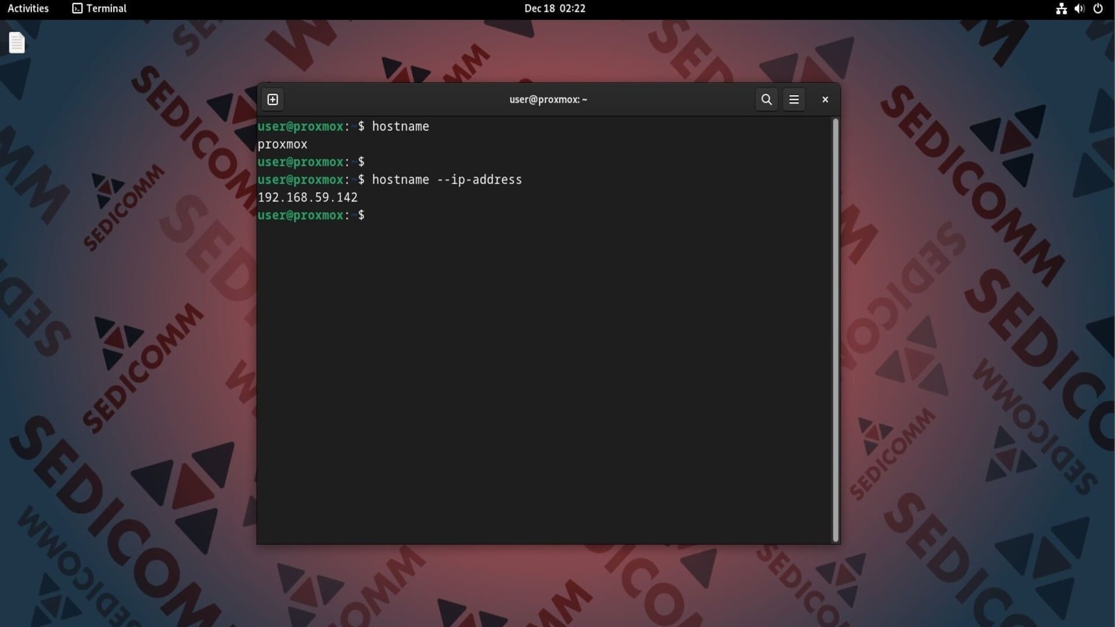Click the network status icon
Image resolution: width=1115 pixels, height=627 pixels.
[1061, 9]
